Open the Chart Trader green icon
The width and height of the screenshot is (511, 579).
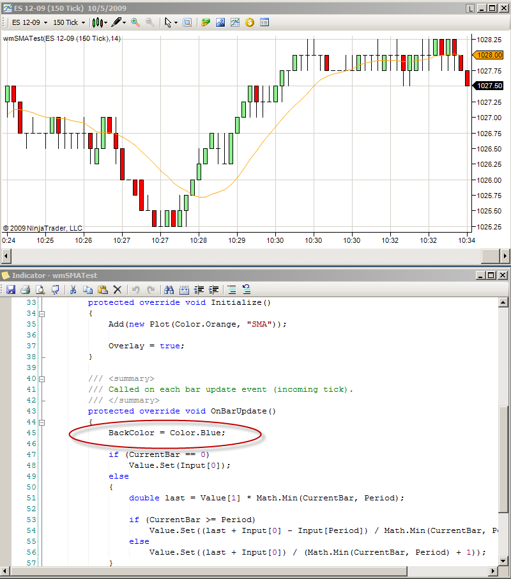click(x=206, y=22)
